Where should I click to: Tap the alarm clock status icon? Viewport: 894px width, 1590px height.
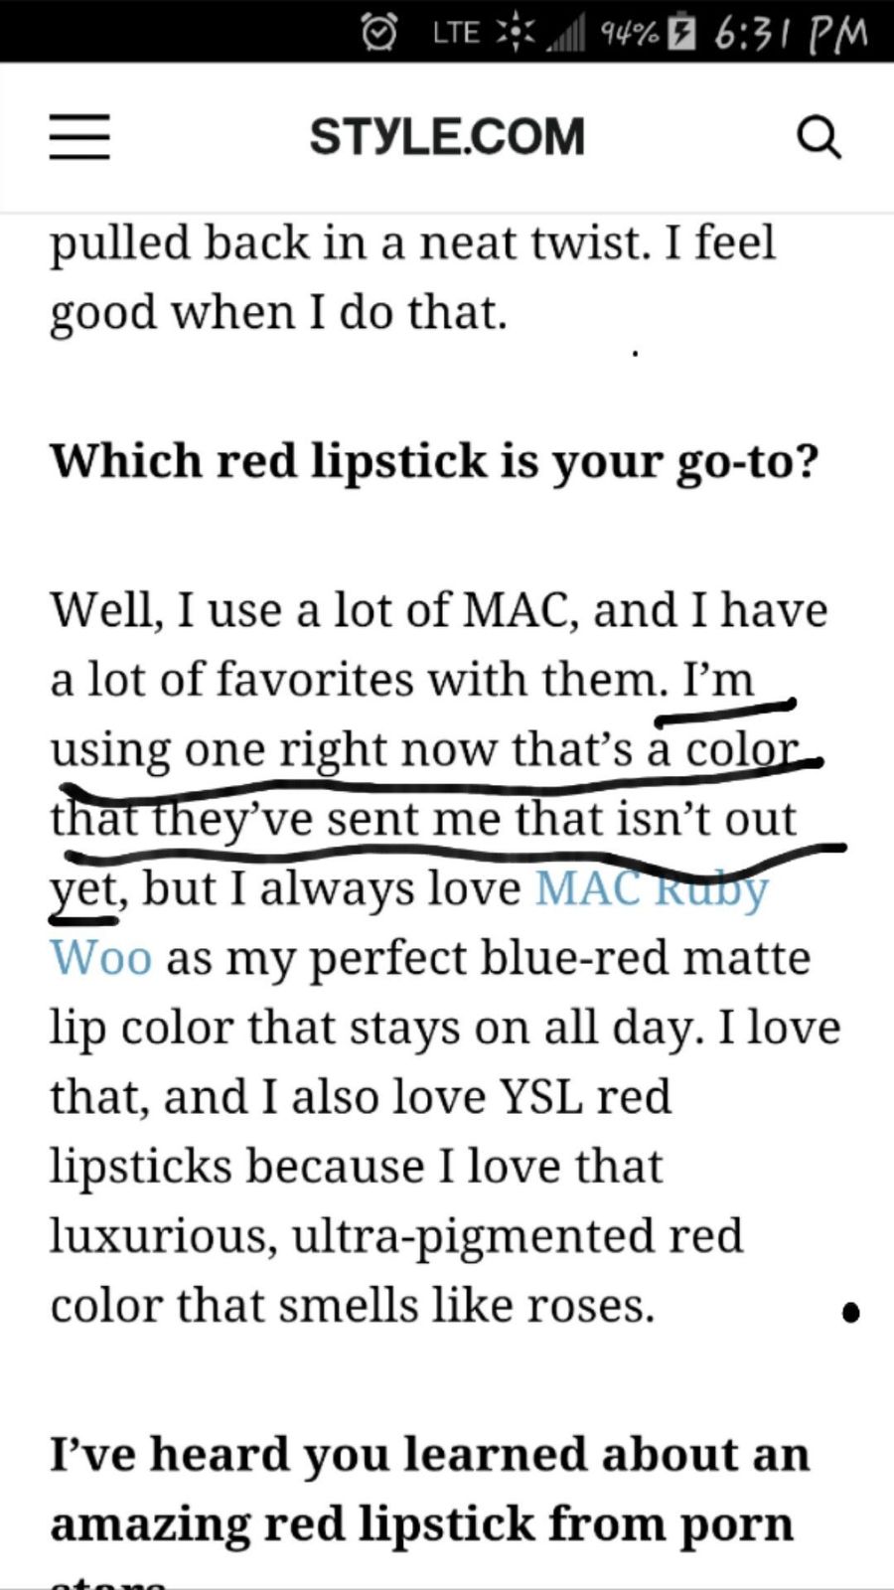[378, 33]
